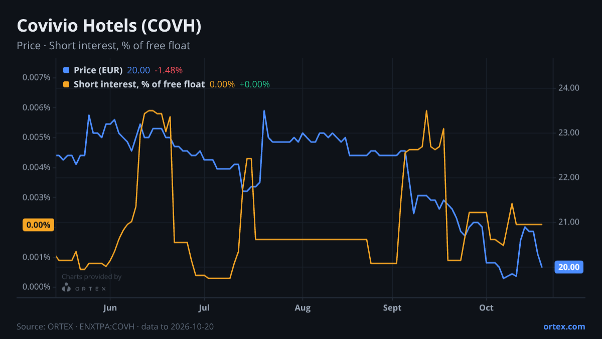Click the Oct label on the time axis

[486, 308]
